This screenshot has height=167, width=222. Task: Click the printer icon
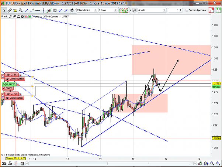click(x=10, y=163)
